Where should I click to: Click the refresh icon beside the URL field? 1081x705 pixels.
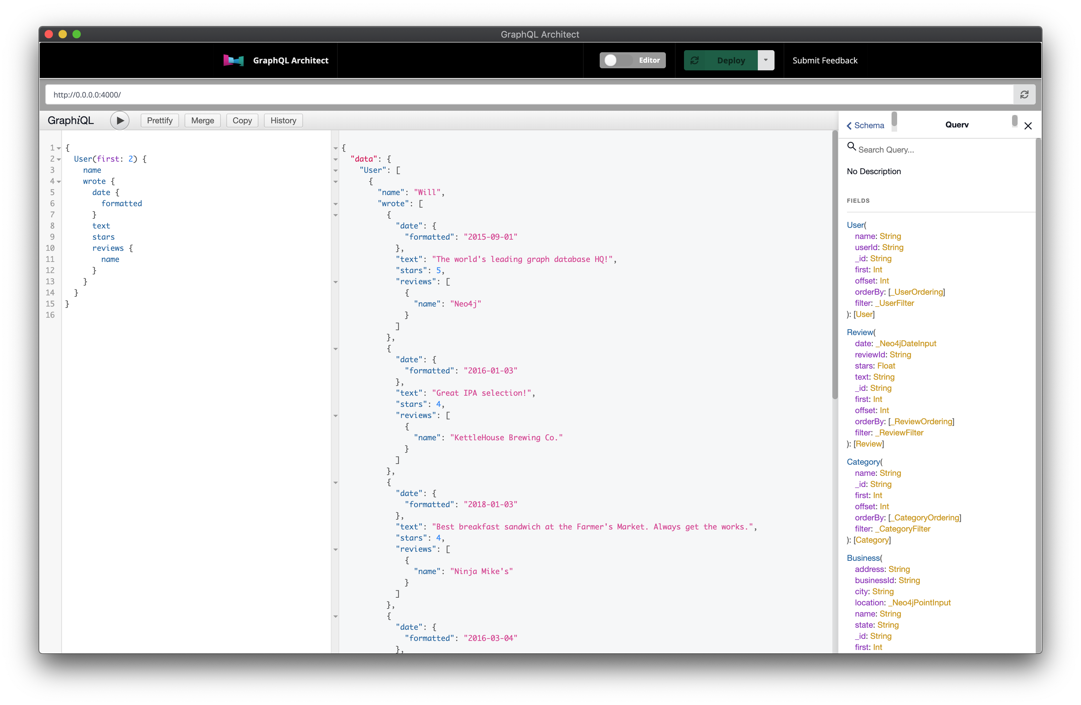pyautogui.click(x=1024, y=94)
